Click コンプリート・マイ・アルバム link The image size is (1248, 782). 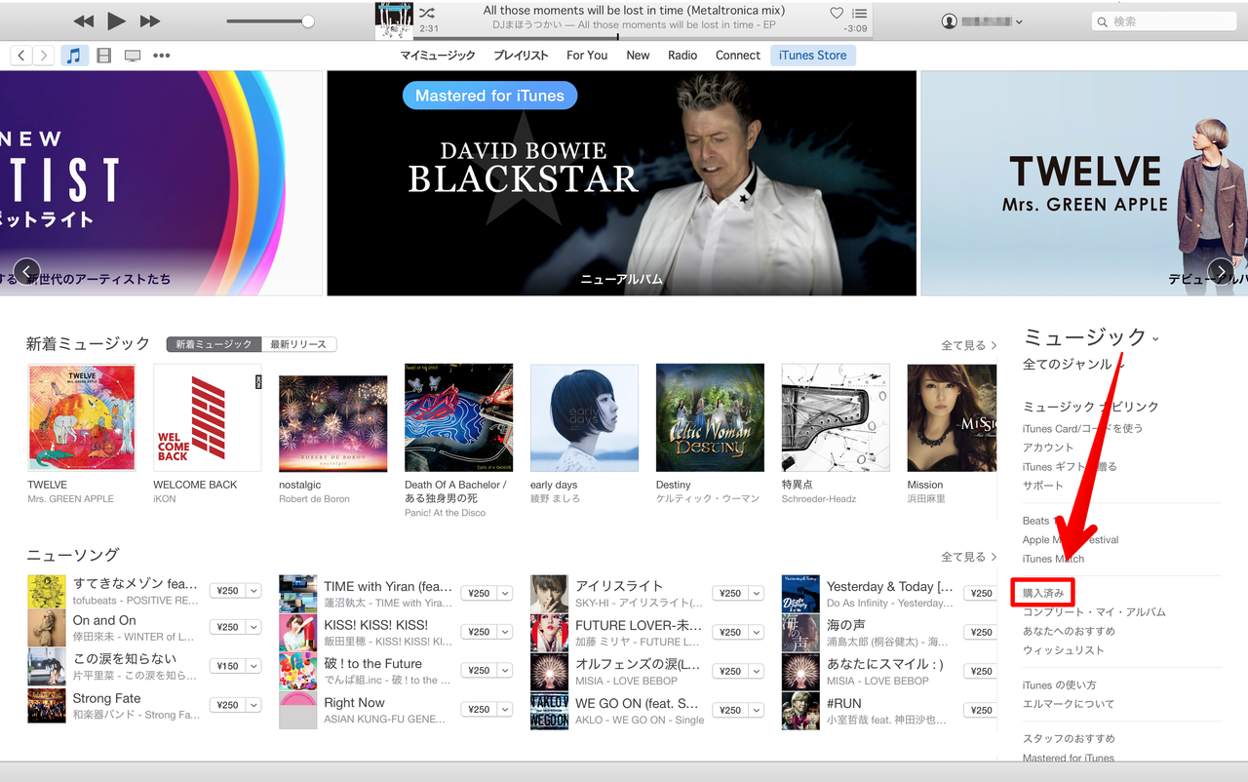click(1094, 612)
